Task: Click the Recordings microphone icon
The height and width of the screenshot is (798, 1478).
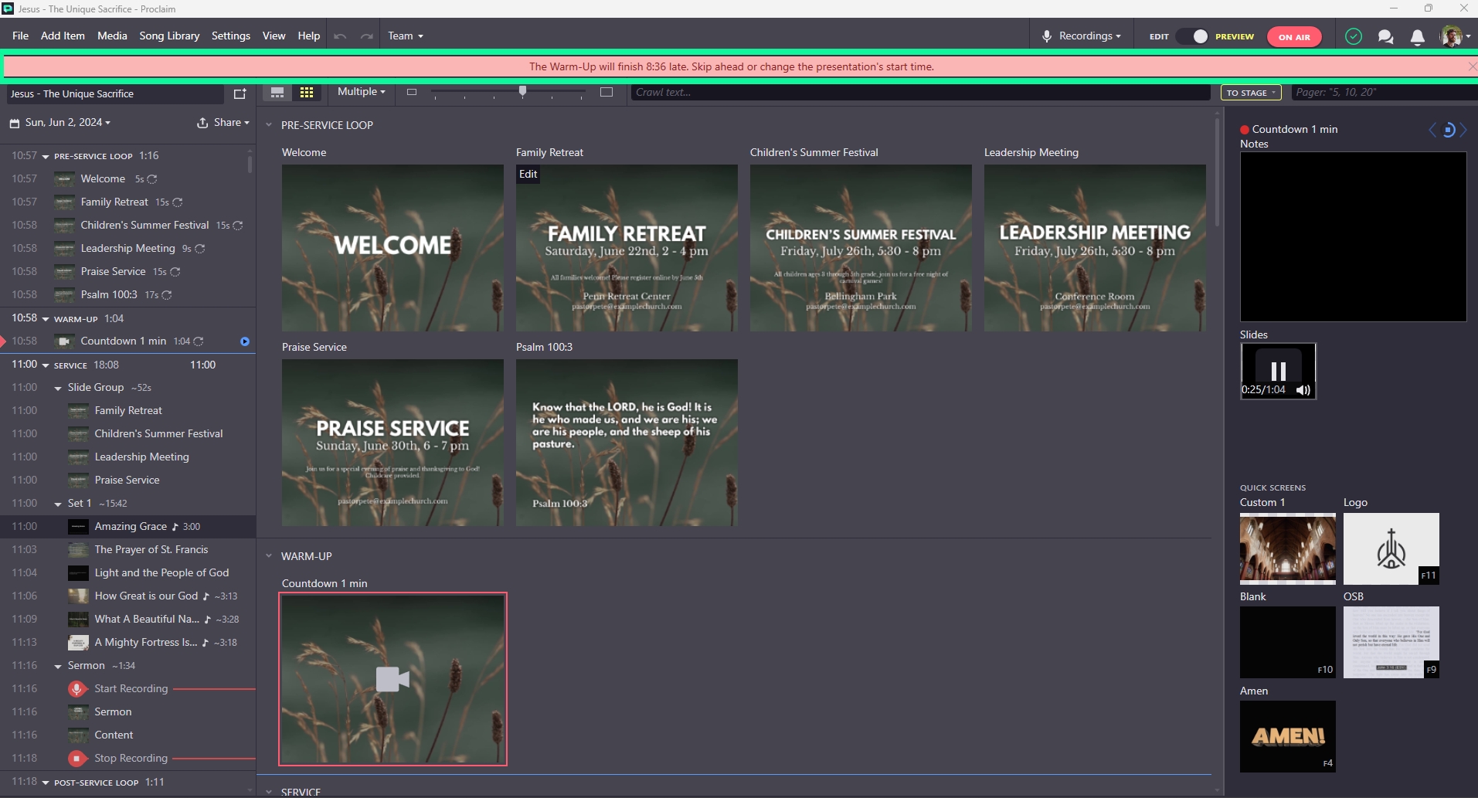Action: point(1047,36)
